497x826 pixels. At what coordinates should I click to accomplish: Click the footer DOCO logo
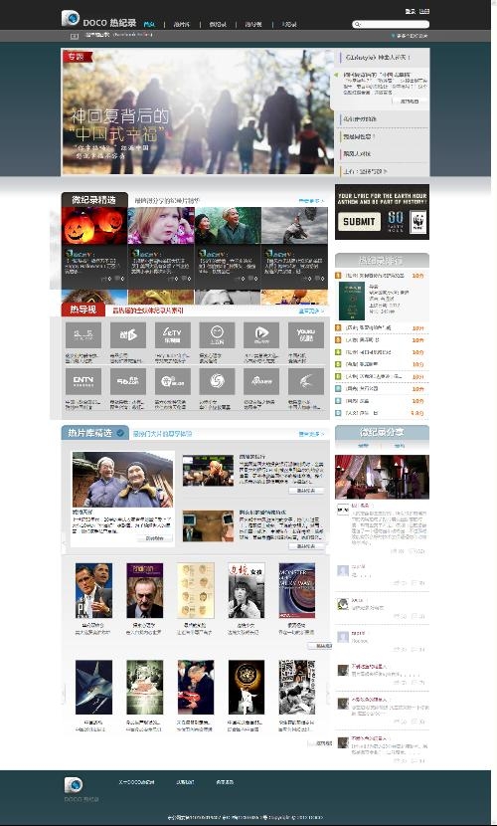coord(74,785)
